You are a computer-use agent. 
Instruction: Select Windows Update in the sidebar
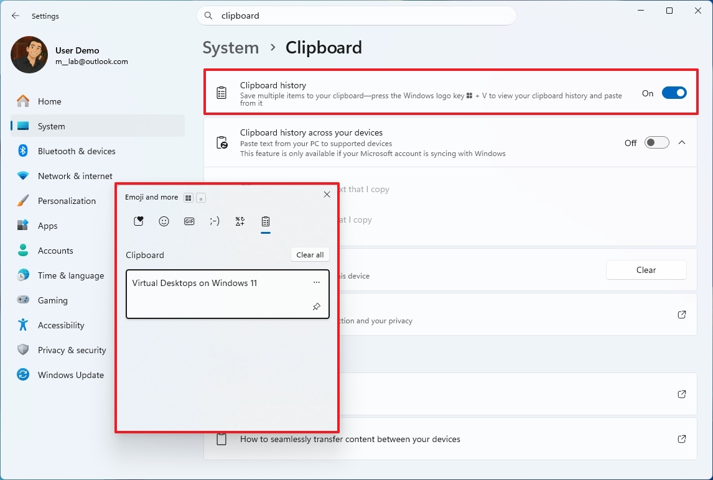[72, 375]
